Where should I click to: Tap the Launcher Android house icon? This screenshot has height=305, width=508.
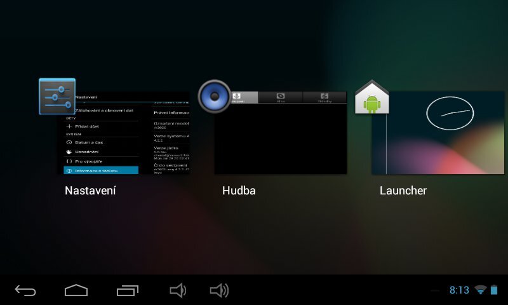tap(371, 98)
